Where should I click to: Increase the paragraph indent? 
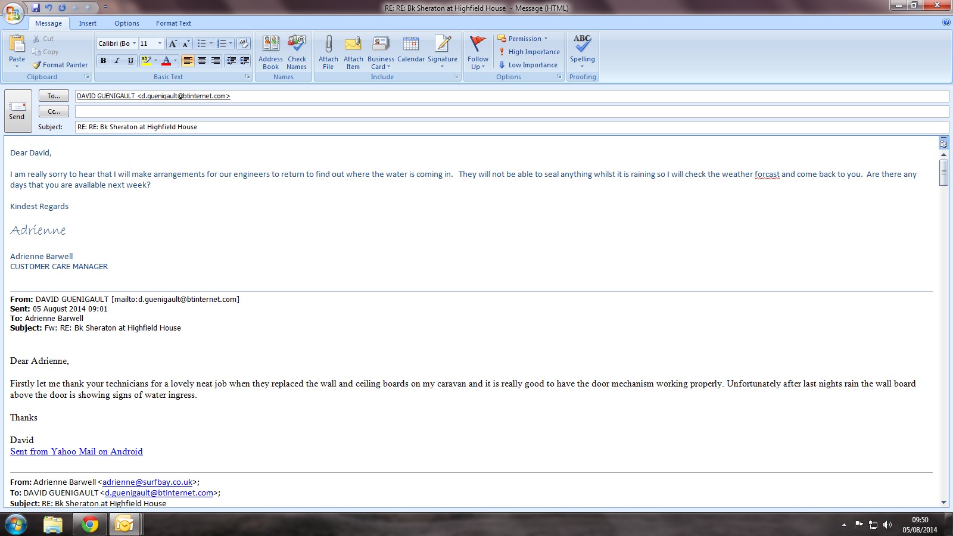coord(244,61)
